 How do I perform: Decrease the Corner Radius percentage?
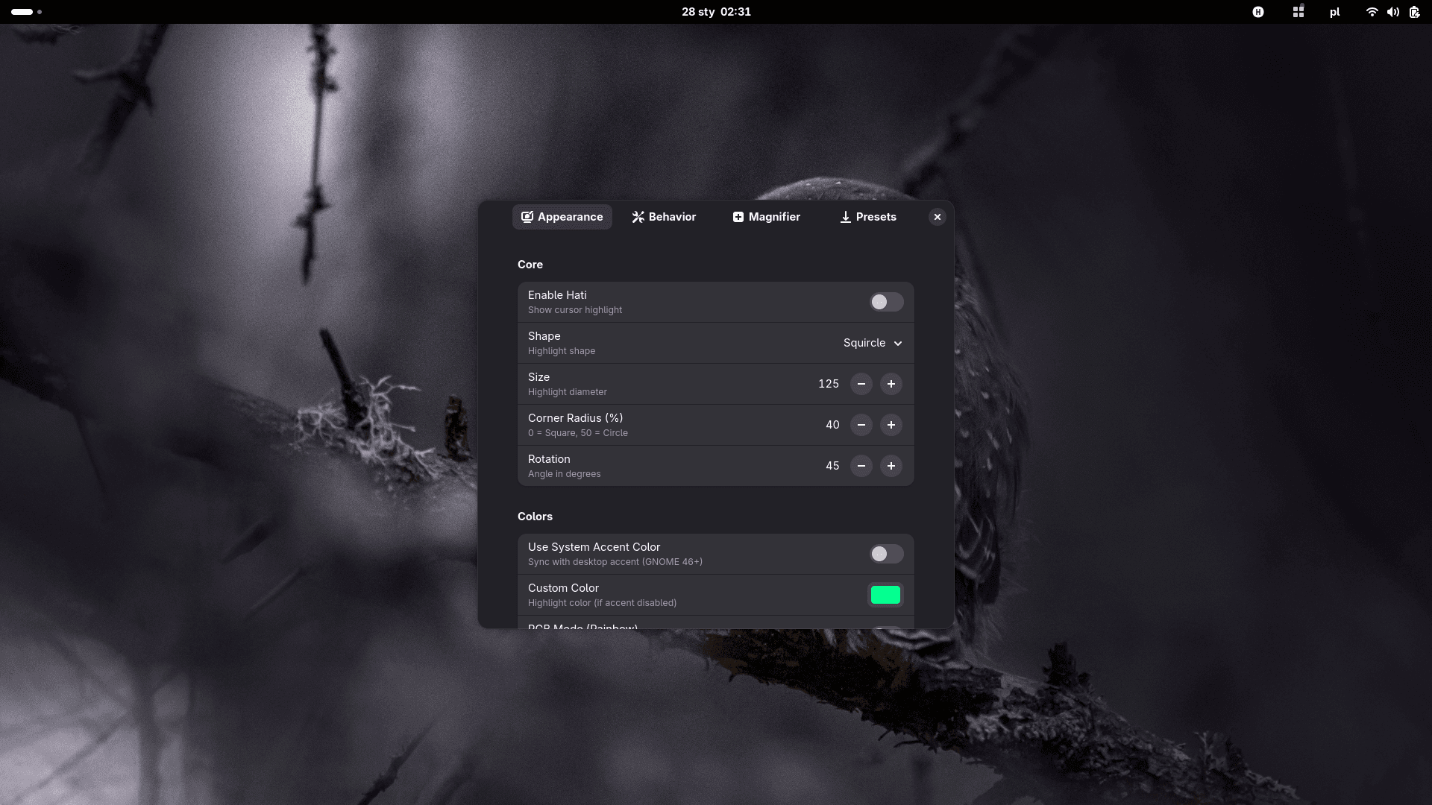tap(861, 425)
